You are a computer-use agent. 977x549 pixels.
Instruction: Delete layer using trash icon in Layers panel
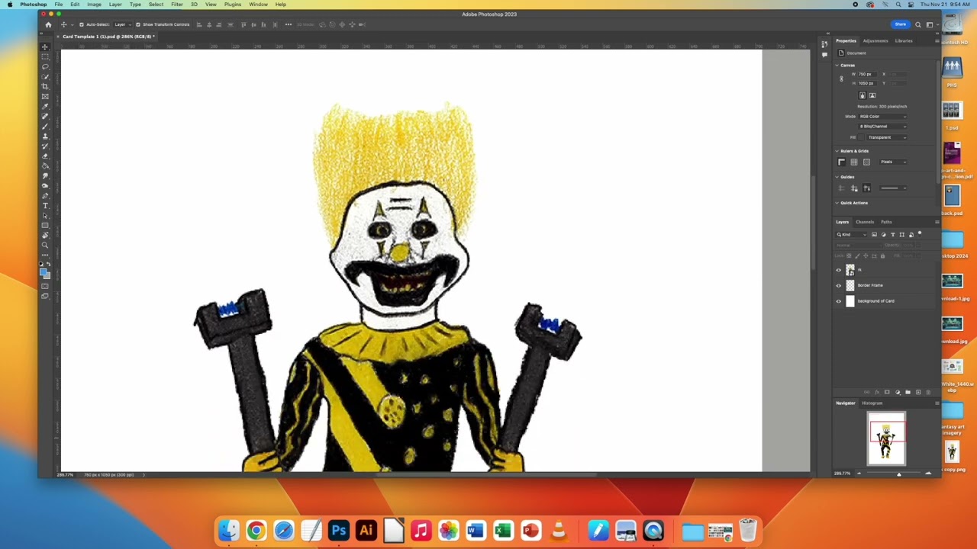point(928,392)
